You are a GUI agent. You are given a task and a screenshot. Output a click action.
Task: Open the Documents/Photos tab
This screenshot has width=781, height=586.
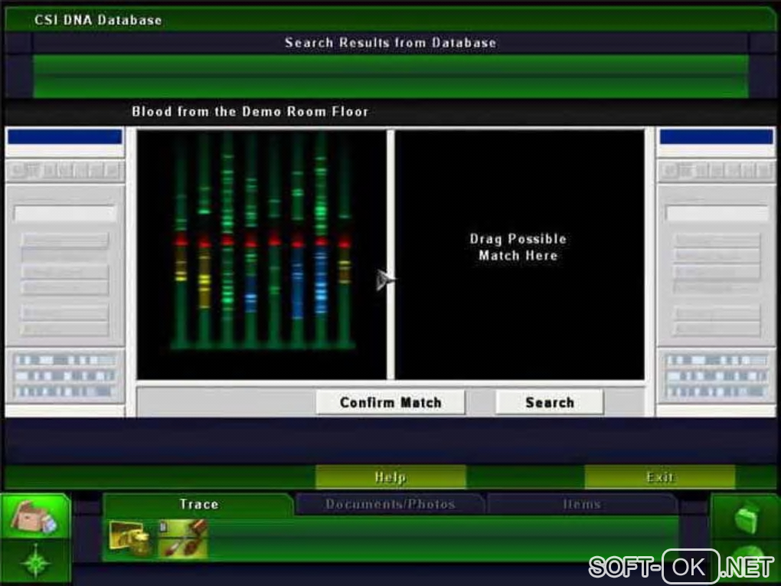click(390, 504)
